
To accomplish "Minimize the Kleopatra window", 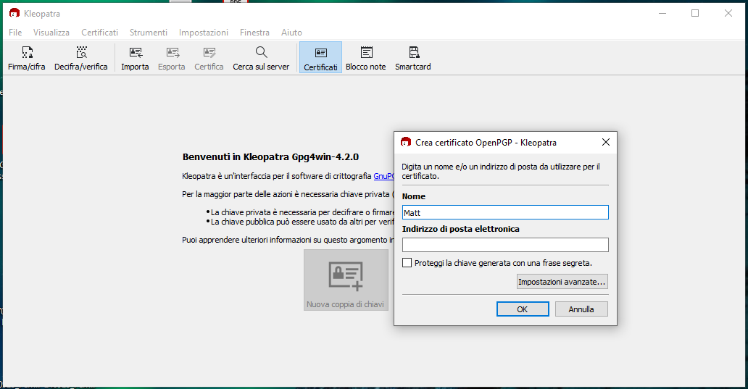I will tap(662, 13).
